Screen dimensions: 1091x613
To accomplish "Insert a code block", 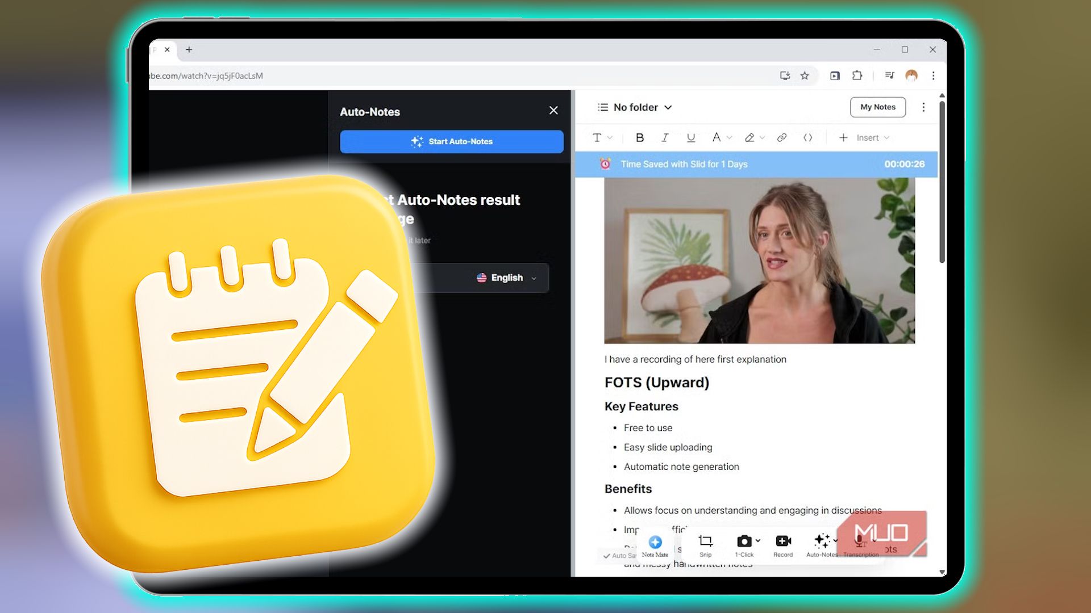I will [x=808, y=137].
